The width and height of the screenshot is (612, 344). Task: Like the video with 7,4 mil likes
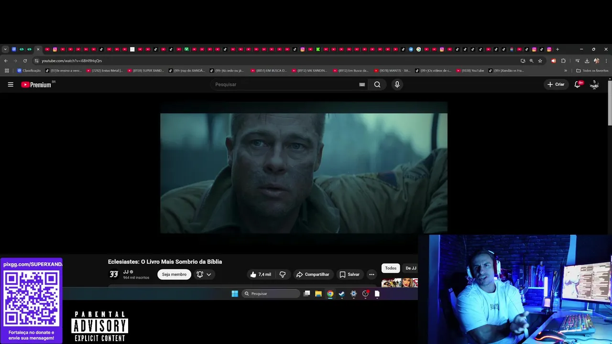261,274
